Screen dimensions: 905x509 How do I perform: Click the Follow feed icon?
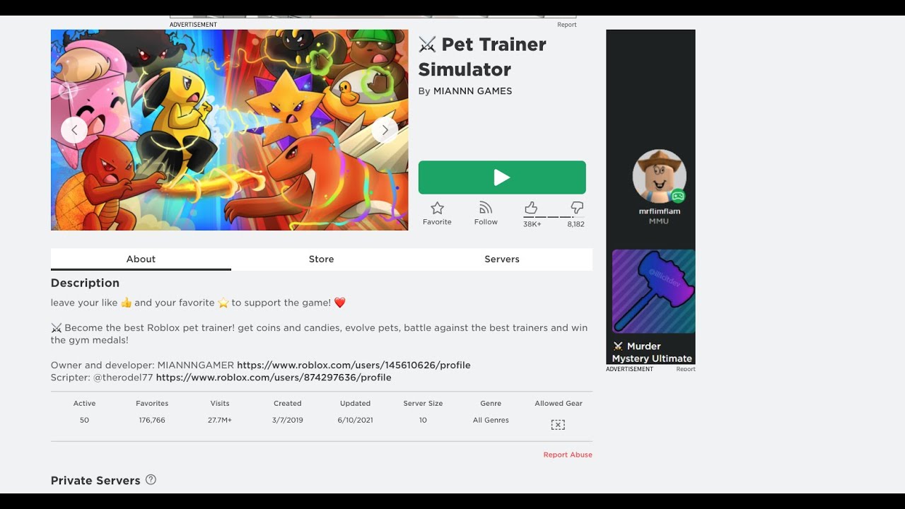coord(486,208)
